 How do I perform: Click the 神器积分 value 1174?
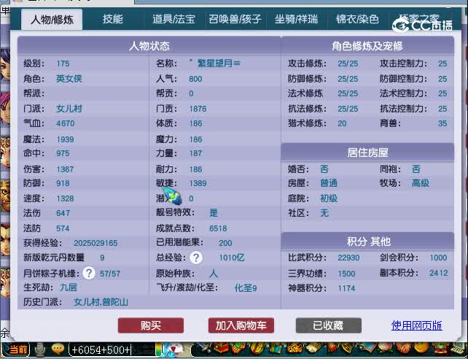346,288
